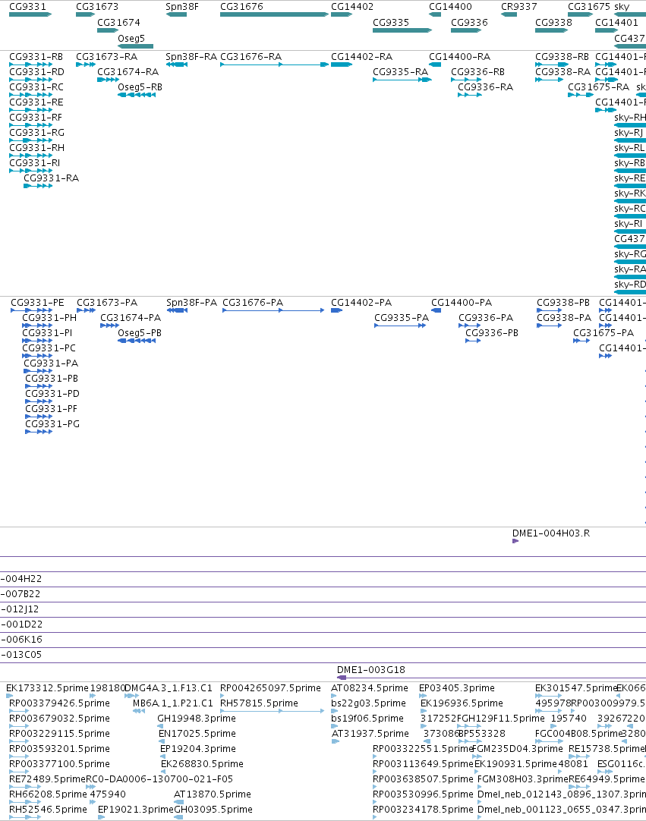Image resolution: width=646 pixels, height=821 pixels.
Task: Select the Spn38F-RA transcript label
Action: point(191,57)
